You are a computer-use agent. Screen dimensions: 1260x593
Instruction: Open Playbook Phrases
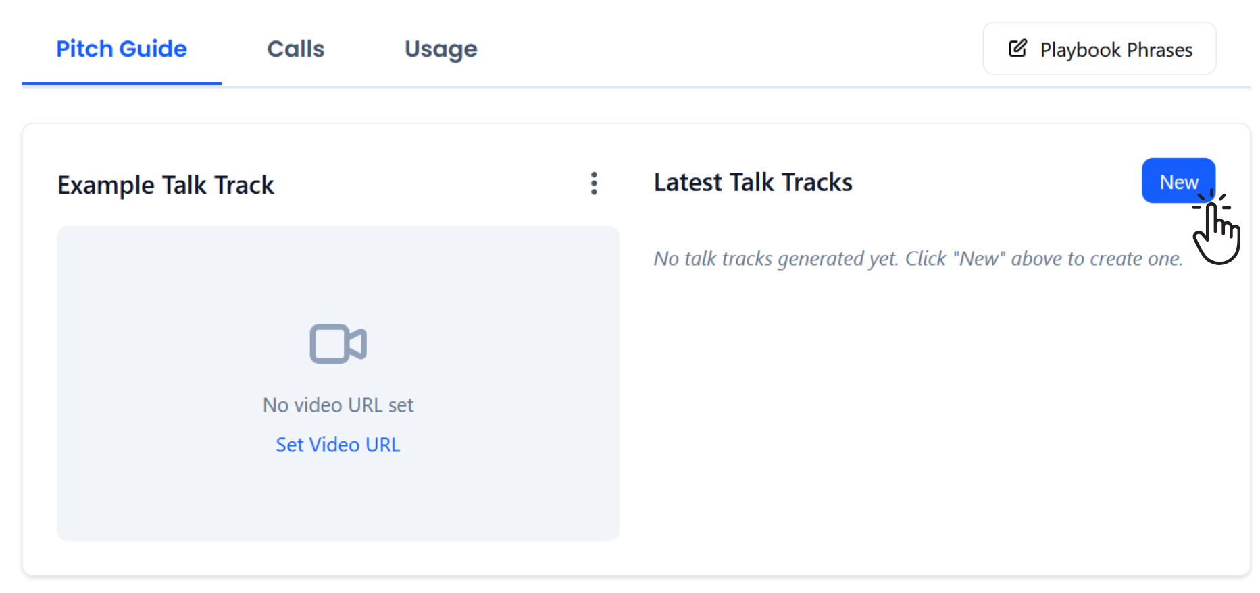[1099, 49]
